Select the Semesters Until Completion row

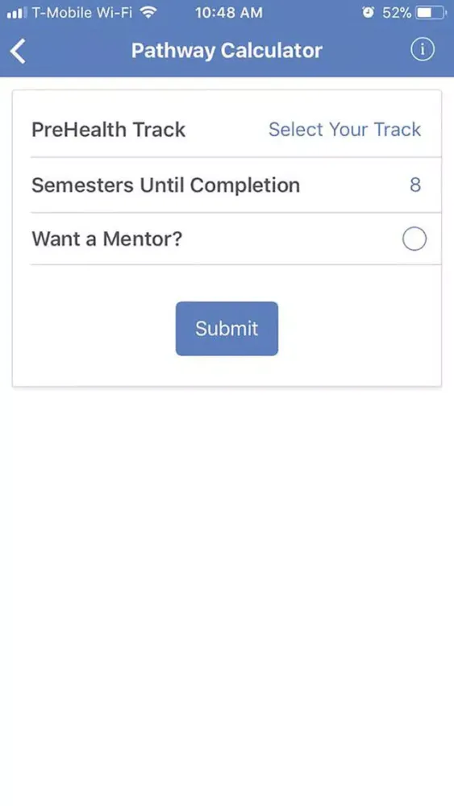point(227,185)
